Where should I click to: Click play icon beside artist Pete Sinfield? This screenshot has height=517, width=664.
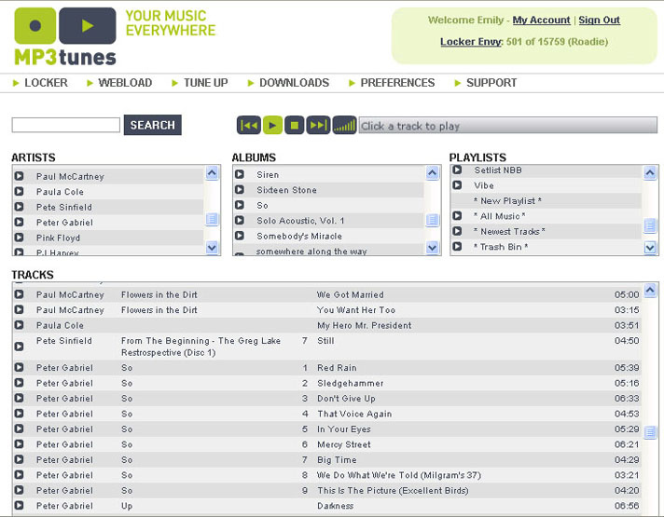click(19, 207)
